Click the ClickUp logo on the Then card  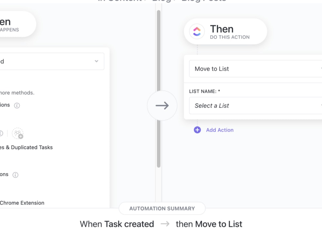[196, 32]
